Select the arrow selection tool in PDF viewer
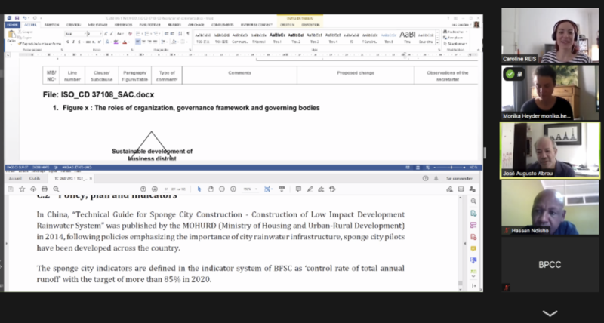The width and height of the screenshot is (604, 323). click(199, 189)
